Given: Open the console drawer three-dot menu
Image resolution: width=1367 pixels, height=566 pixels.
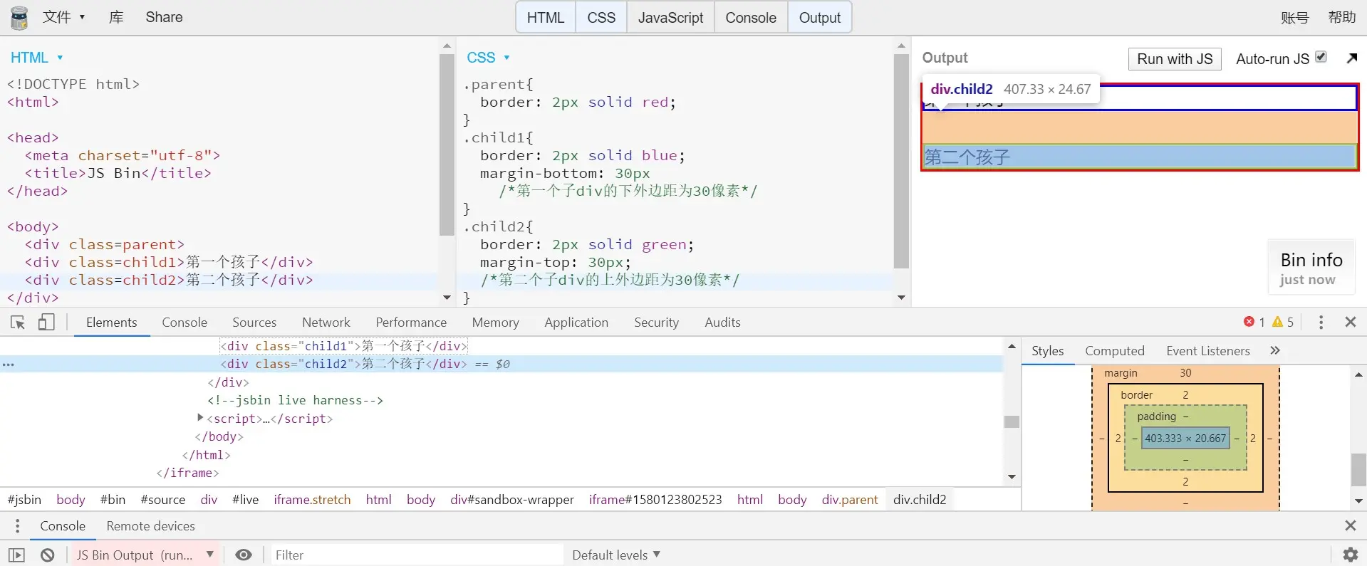Looking at the screenshot, I should 18,526.
